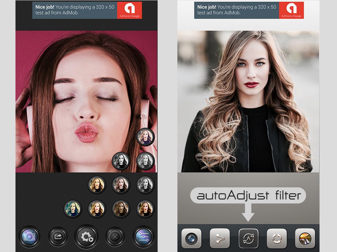337x252 pixels.
Task: Tap the share nodes icon in light app
Action: (x=220, y=238)
